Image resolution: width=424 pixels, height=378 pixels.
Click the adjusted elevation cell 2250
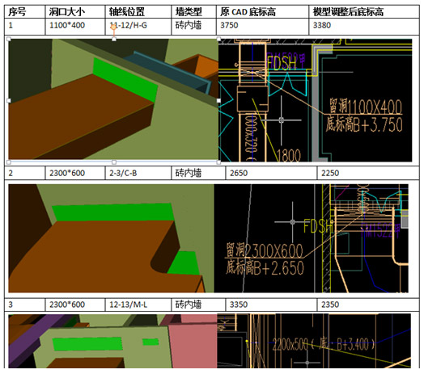coord(368,173)
